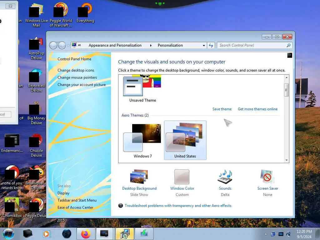Click the monitor-screen taskbar button

104,234
